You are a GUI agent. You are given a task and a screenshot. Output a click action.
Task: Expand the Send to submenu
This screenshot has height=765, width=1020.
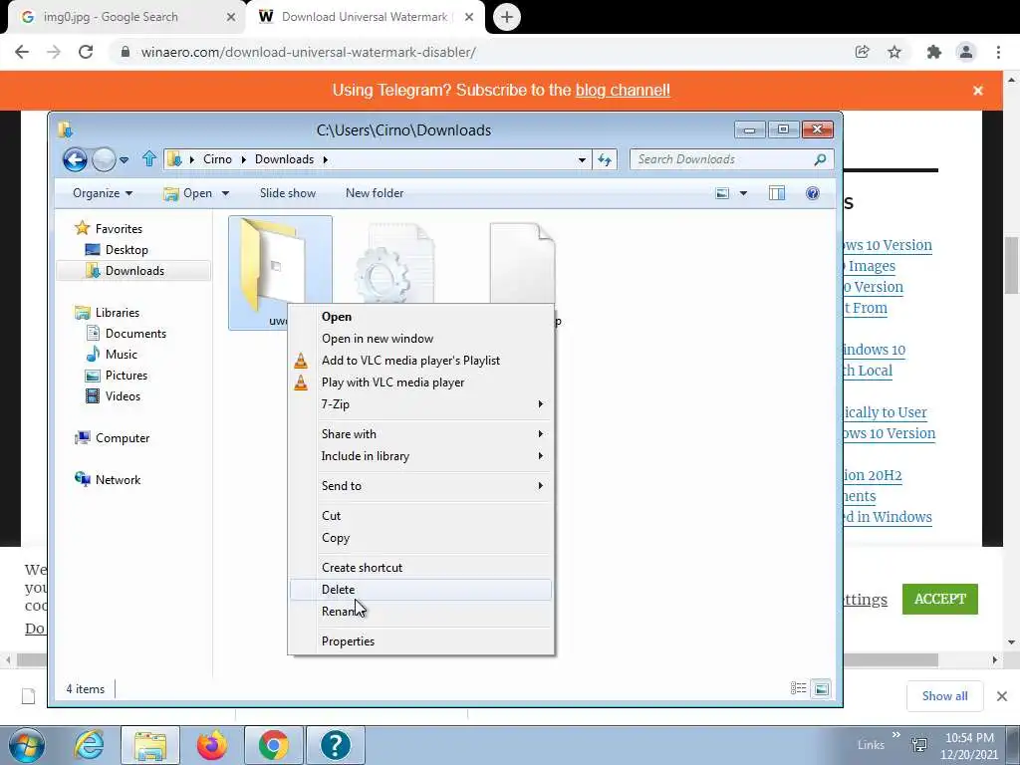pos(421,486)
